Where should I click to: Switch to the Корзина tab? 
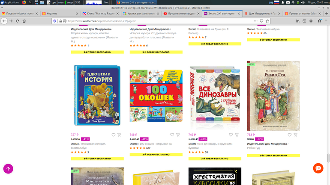(55, 13)
